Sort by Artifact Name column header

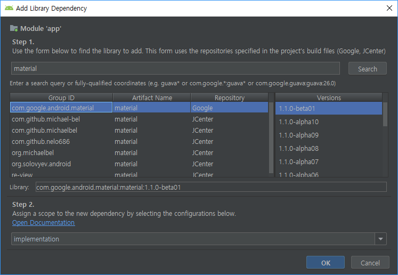152,98
